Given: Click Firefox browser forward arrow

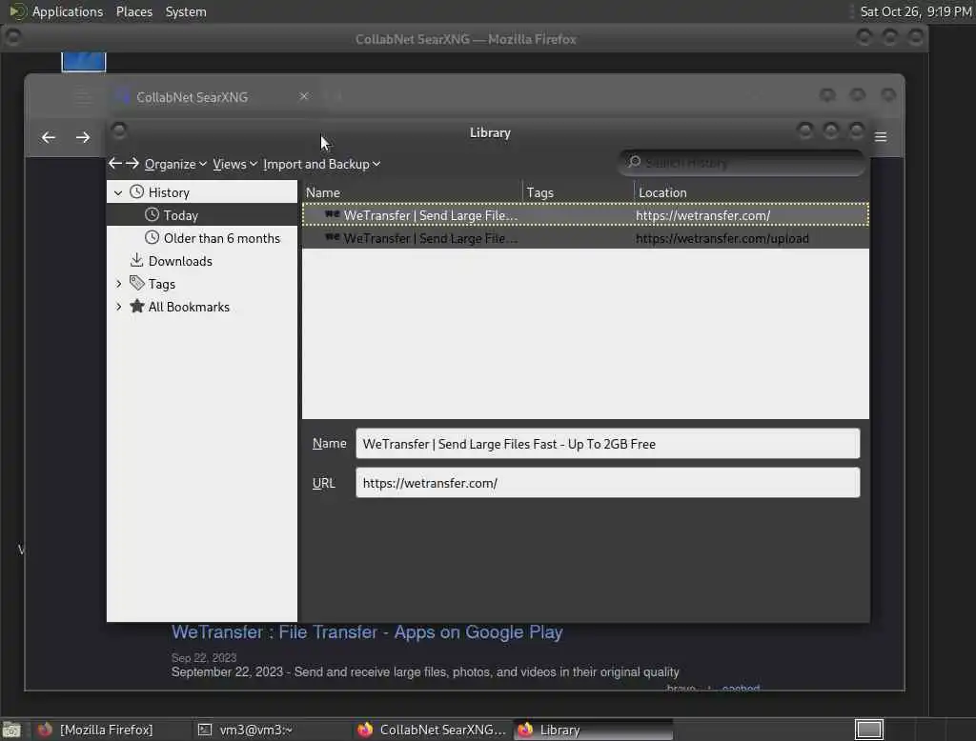Looking at the screenshot, I should (x=83, y=137).
